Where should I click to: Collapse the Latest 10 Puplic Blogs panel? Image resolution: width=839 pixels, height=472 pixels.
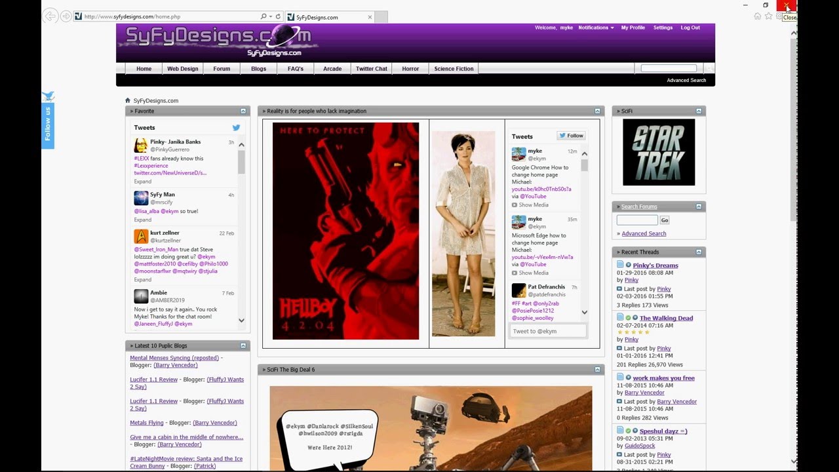click(243, 345)
